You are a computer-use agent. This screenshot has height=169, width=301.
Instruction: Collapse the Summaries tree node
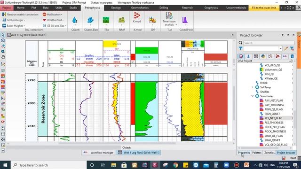253,96
